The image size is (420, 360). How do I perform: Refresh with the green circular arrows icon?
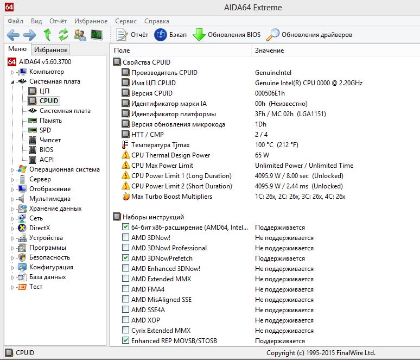click(63, 35)
